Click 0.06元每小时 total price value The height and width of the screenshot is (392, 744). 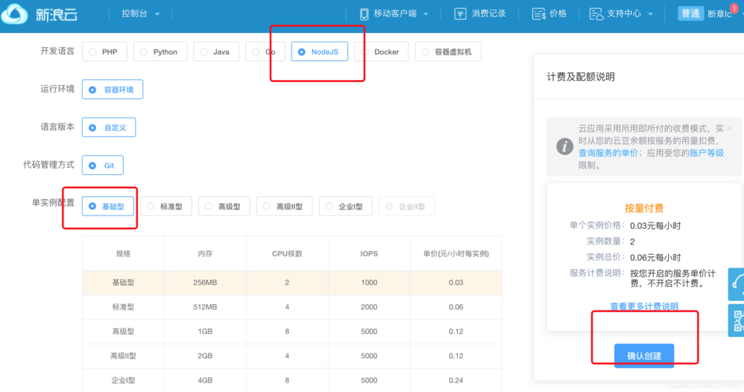(x=655, y=257)
